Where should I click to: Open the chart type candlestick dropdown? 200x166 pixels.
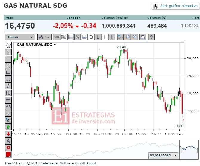point(44,37)
